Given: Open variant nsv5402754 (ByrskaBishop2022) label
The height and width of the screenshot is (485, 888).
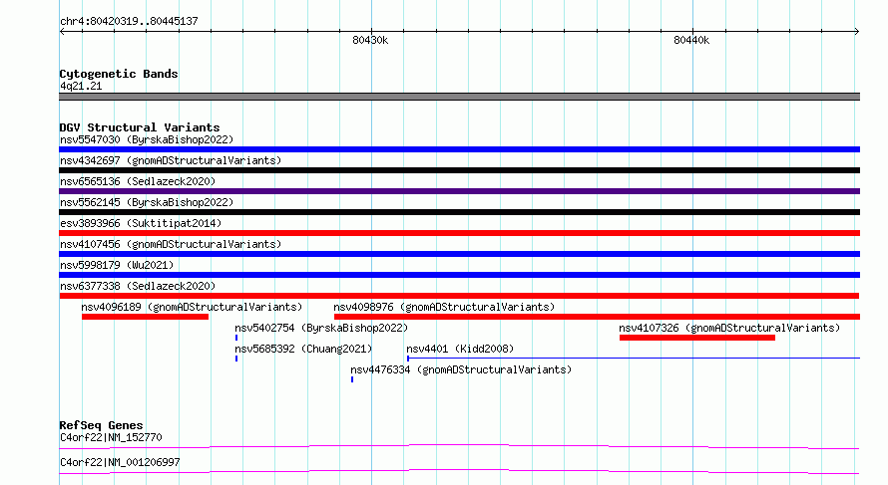Looking at the screenshot, I should click(321, 328).
